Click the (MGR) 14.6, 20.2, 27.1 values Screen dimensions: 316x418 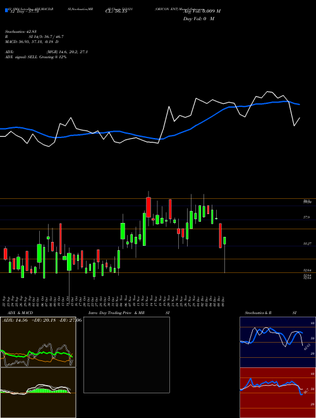point(67,52)
